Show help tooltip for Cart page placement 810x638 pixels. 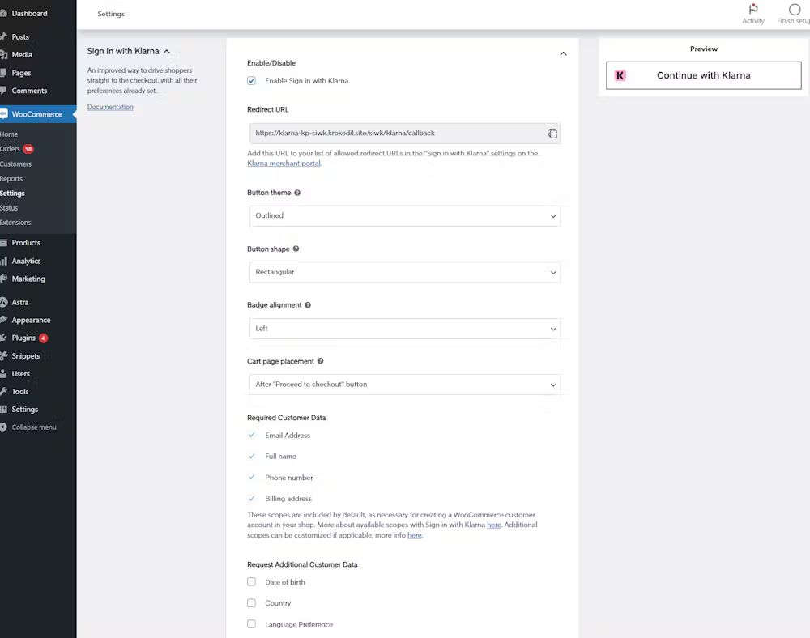pos(320,361)
